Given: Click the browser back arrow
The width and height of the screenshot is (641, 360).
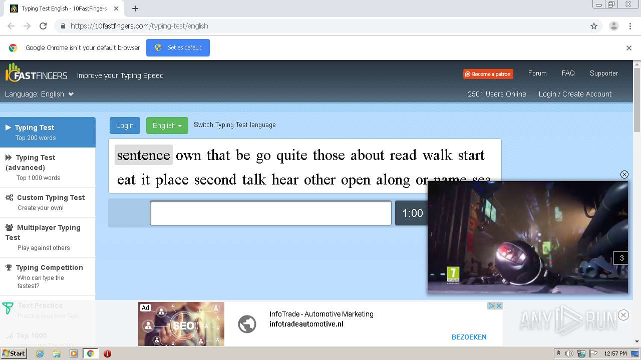Looking at the screenshot, I should click(11, 26).
